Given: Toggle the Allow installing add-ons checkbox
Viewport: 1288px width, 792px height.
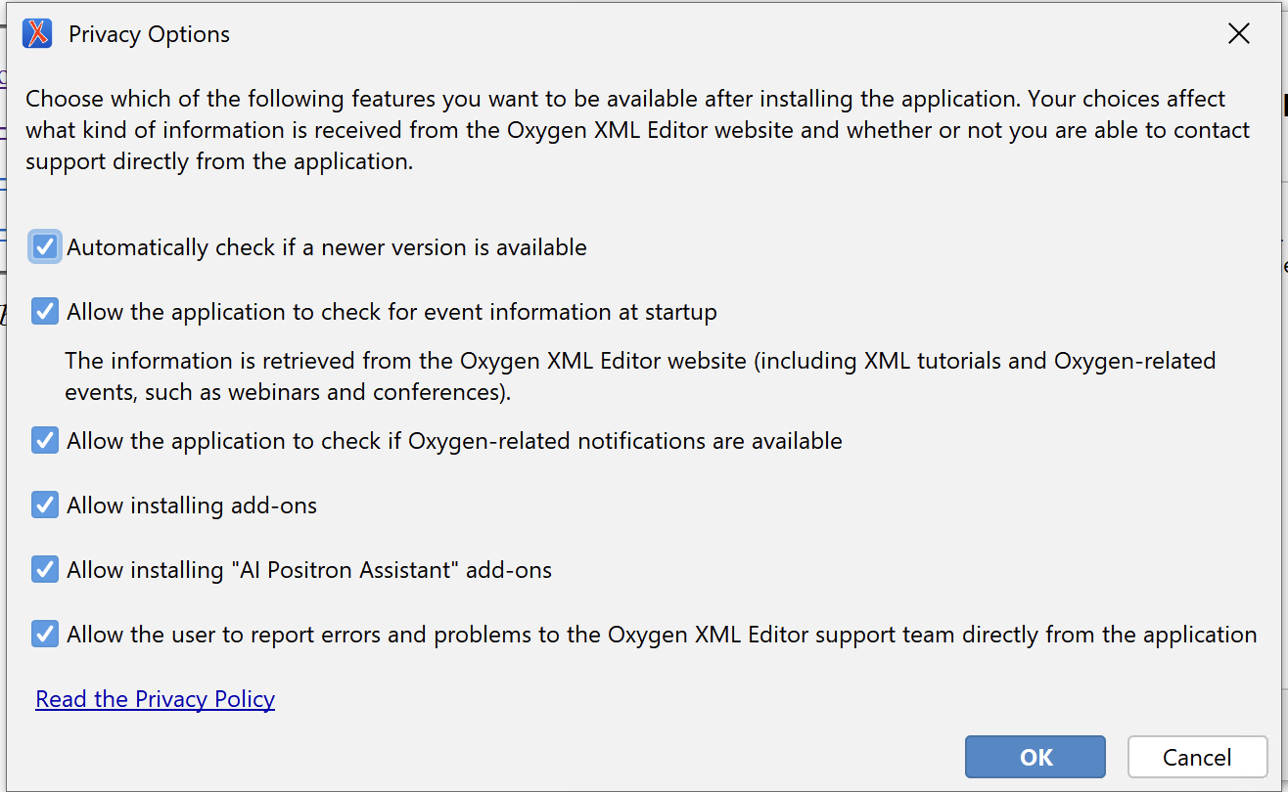Looking at the screenshot, I should click(x=45, y=506).
